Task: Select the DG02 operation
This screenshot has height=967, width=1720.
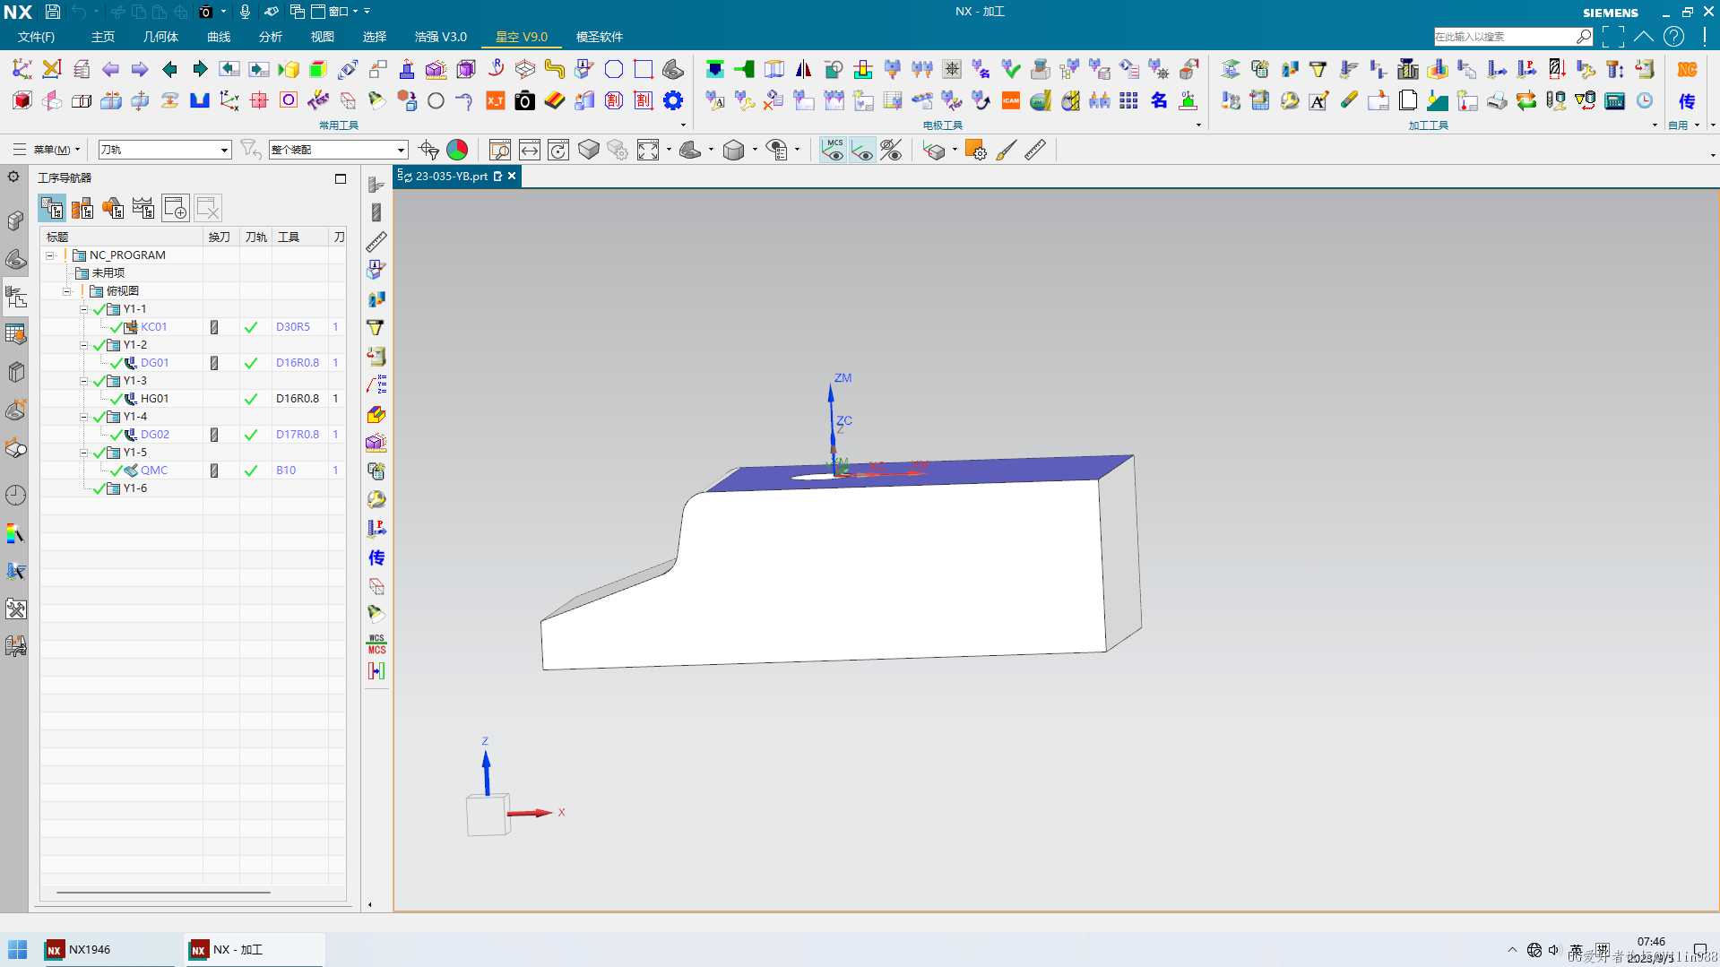Action: [x=155, y=435]
